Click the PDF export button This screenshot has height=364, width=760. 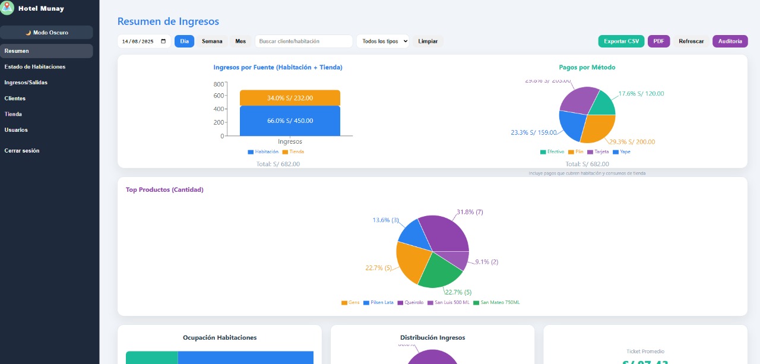[x=658, y=41]
